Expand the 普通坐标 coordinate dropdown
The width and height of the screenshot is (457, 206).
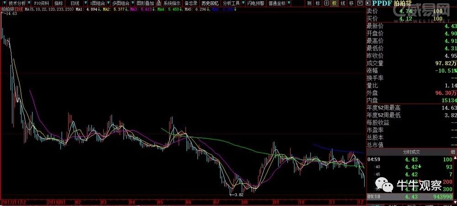289,3
